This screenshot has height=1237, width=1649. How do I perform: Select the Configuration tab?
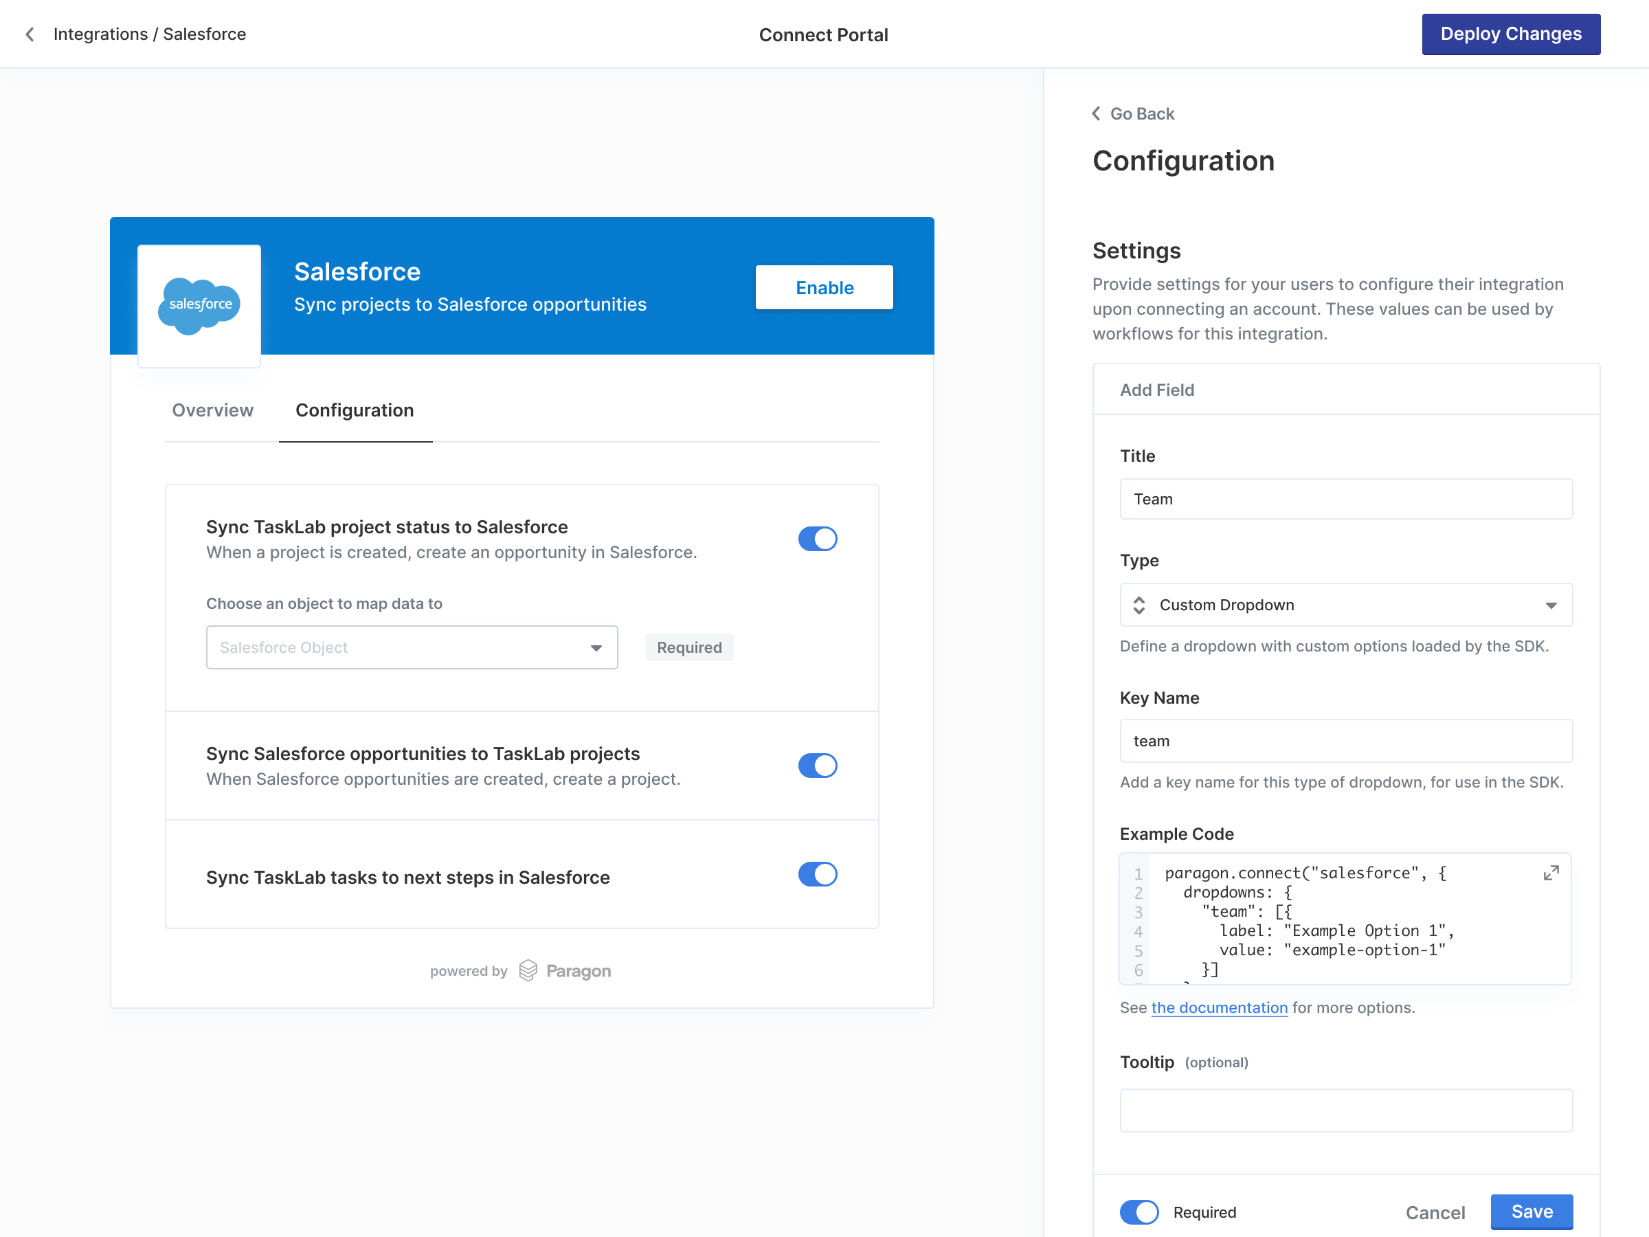[355, 410]
